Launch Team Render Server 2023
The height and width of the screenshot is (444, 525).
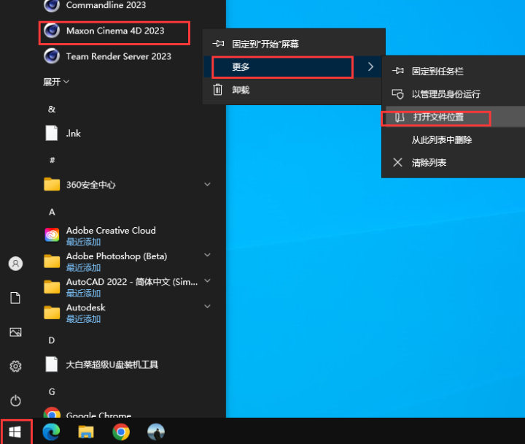click(x=118, y=56)
